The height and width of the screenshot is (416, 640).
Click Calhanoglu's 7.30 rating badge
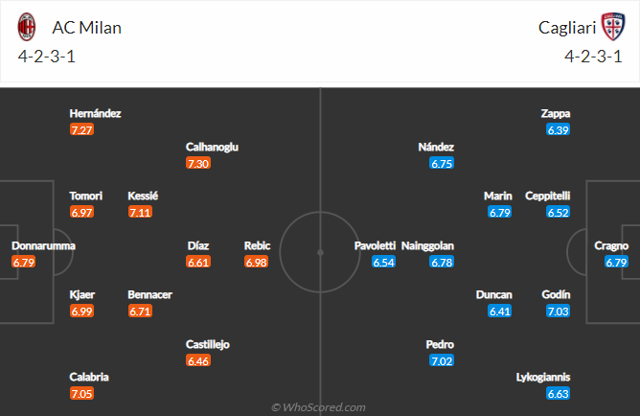click(x=198, y=163)
